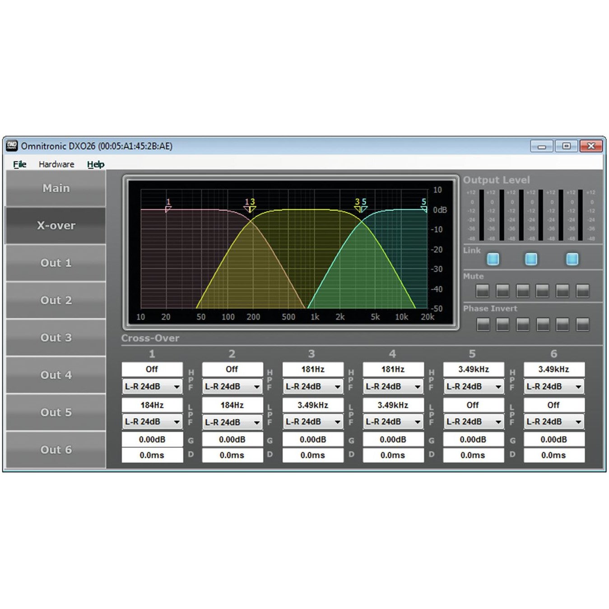Click channel 6 LPF Off field
The height and width of the screenshot is (609, 609).
(554, 405)
